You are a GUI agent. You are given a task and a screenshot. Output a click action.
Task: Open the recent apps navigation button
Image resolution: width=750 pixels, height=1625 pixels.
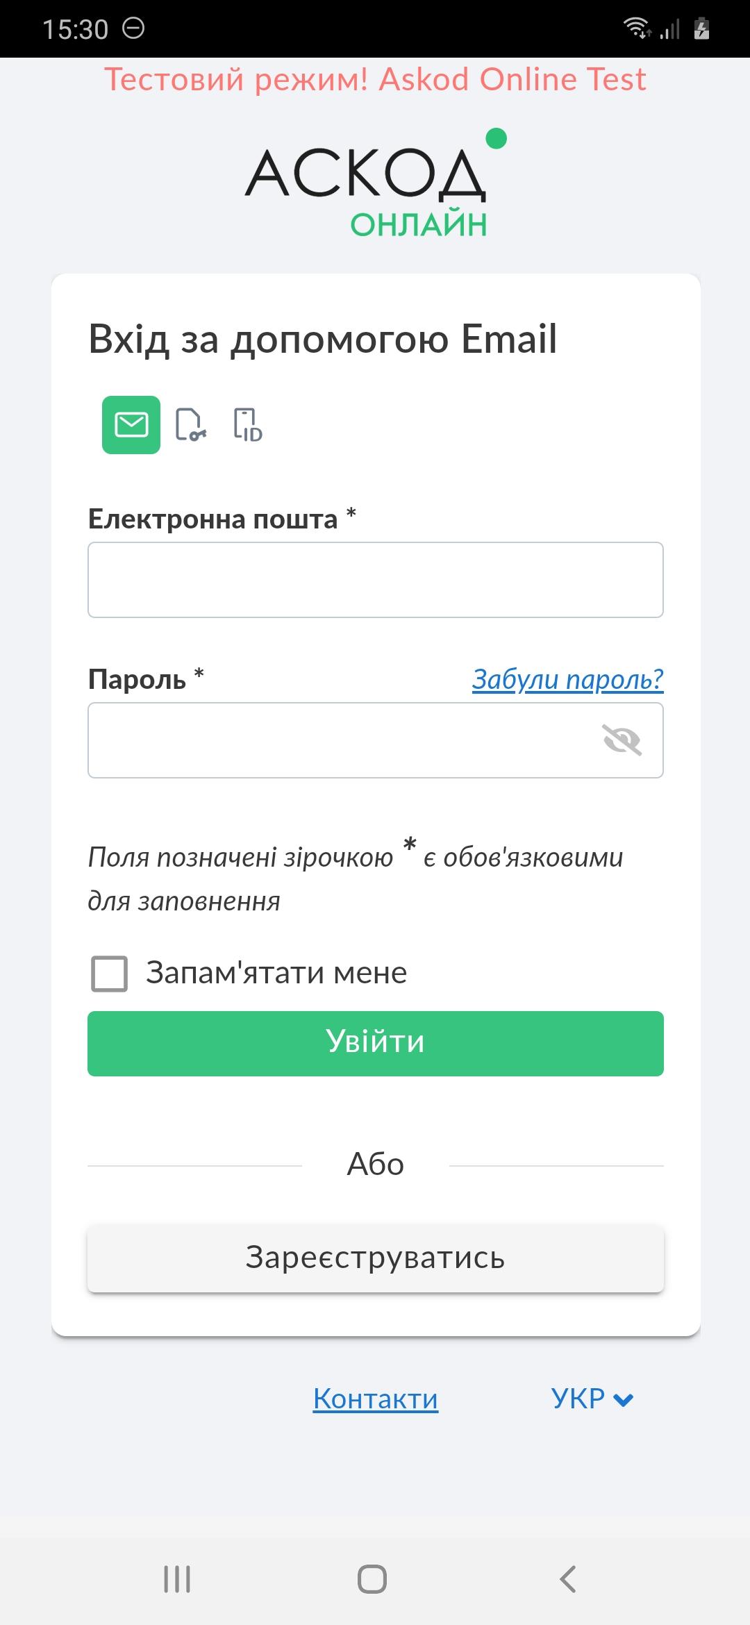[177, 1578]
